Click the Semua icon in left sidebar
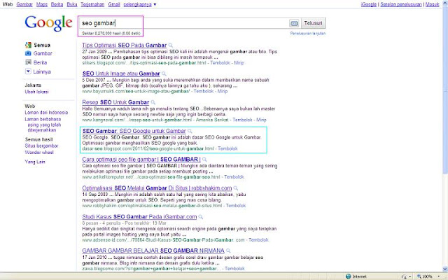Viewport: 448px width, 280px height. pos(28,45)
